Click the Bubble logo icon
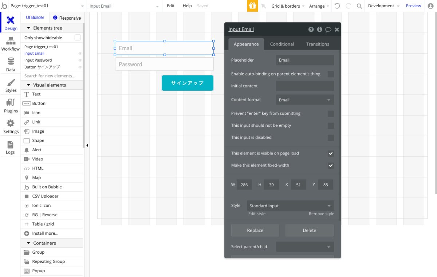Viewport: 437px width, 277px height. click(x=4, y=6)
